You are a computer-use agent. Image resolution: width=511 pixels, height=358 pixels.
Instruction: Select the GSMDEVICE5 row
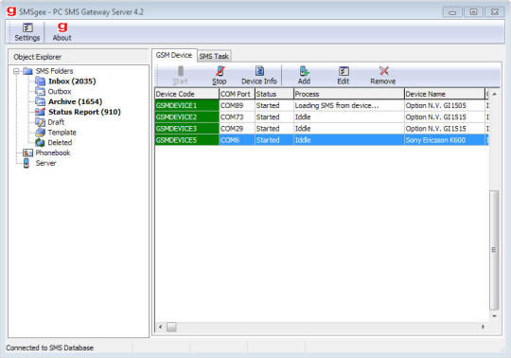[x=322, y=140]
